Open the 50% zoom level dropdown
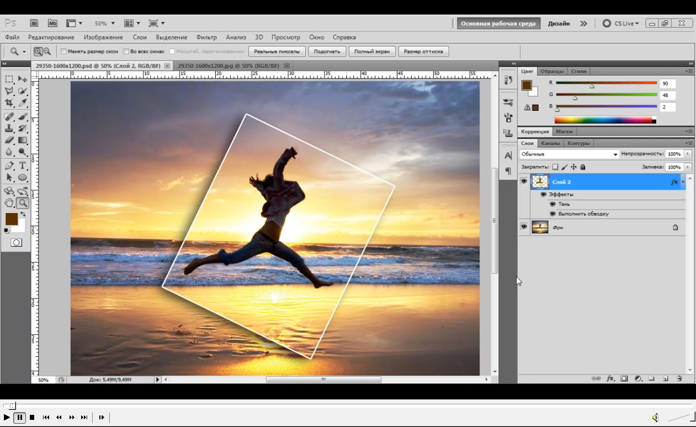 [105, 24]
